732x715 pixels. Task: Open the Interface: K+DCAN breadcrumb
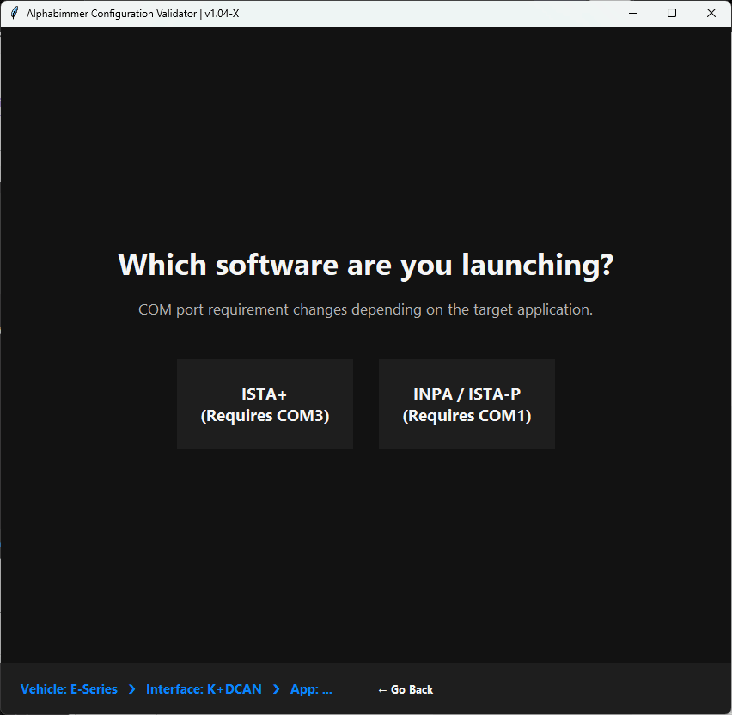coord(204,689)
